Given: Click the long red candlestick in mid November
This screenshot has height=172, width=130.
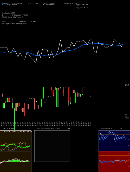Looking at the screenshot, I should [x=69, y=94].
